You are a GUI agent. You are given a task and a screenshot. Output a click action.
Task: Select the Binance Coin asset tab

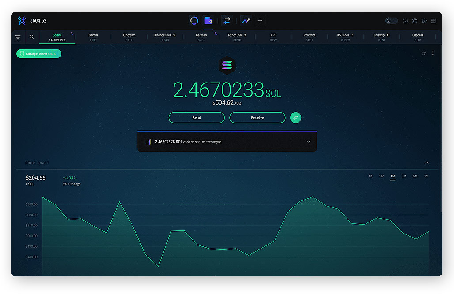(165, 38)
